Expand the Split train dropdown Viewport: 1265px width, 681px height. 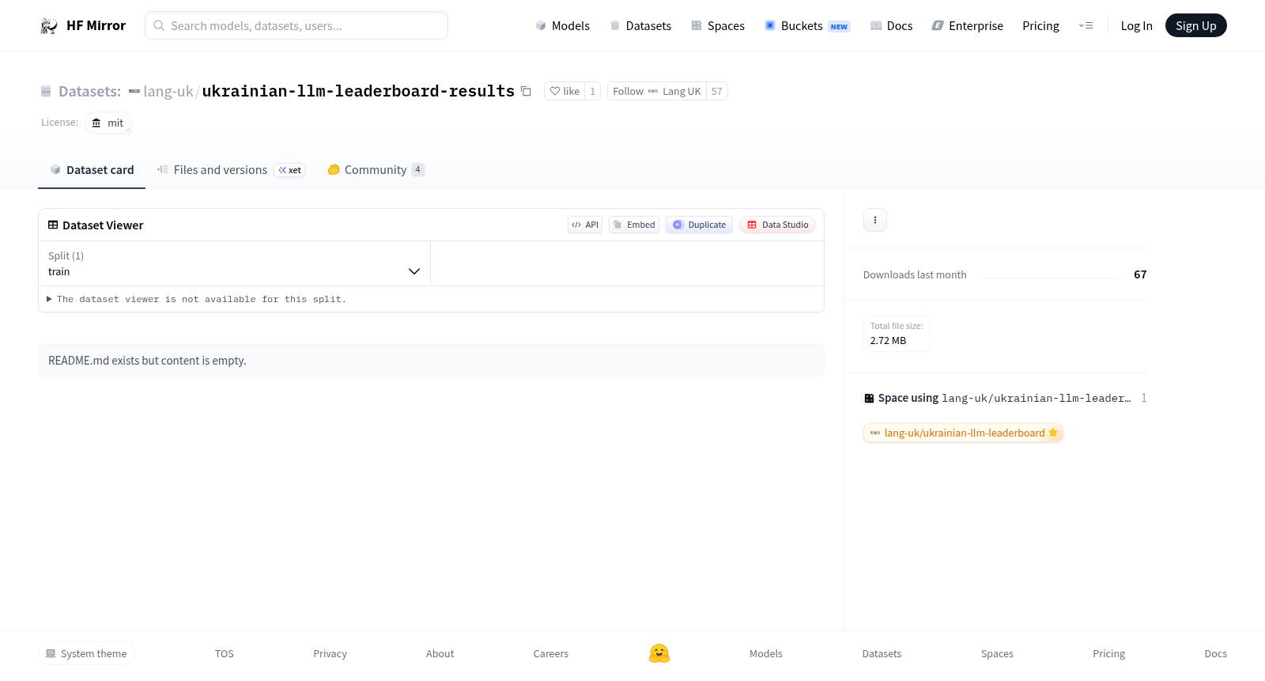(234, 263)
